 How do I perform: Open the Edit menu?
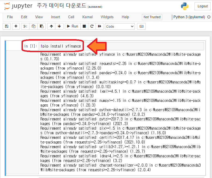point(24,17)
